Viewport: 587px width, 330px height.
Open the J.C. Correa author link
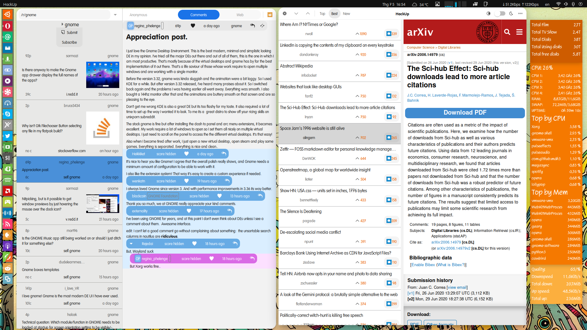(x=416, y=95)
